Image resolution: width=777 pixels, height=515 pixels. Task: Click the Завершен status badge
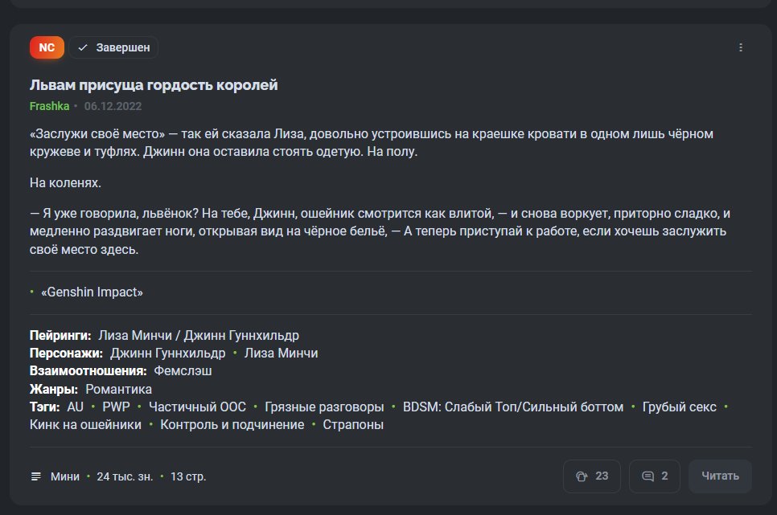point(113,47)
